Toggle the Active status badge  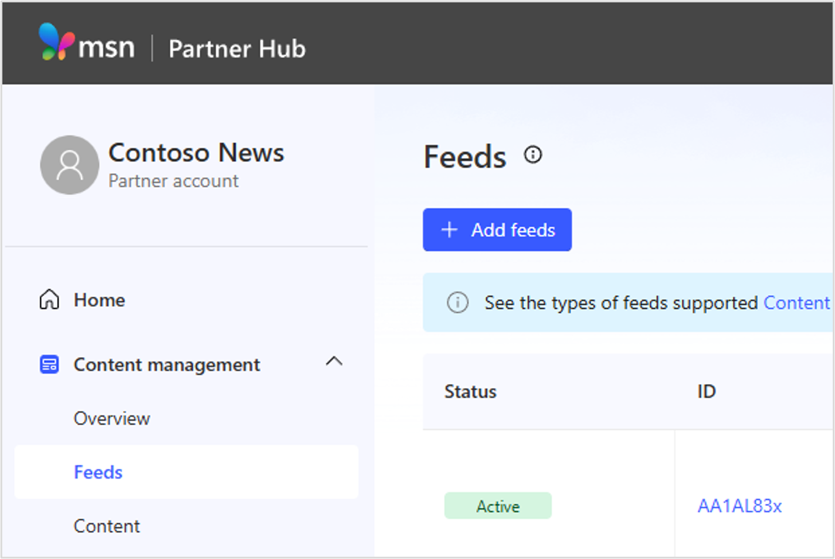pos(498,506)
